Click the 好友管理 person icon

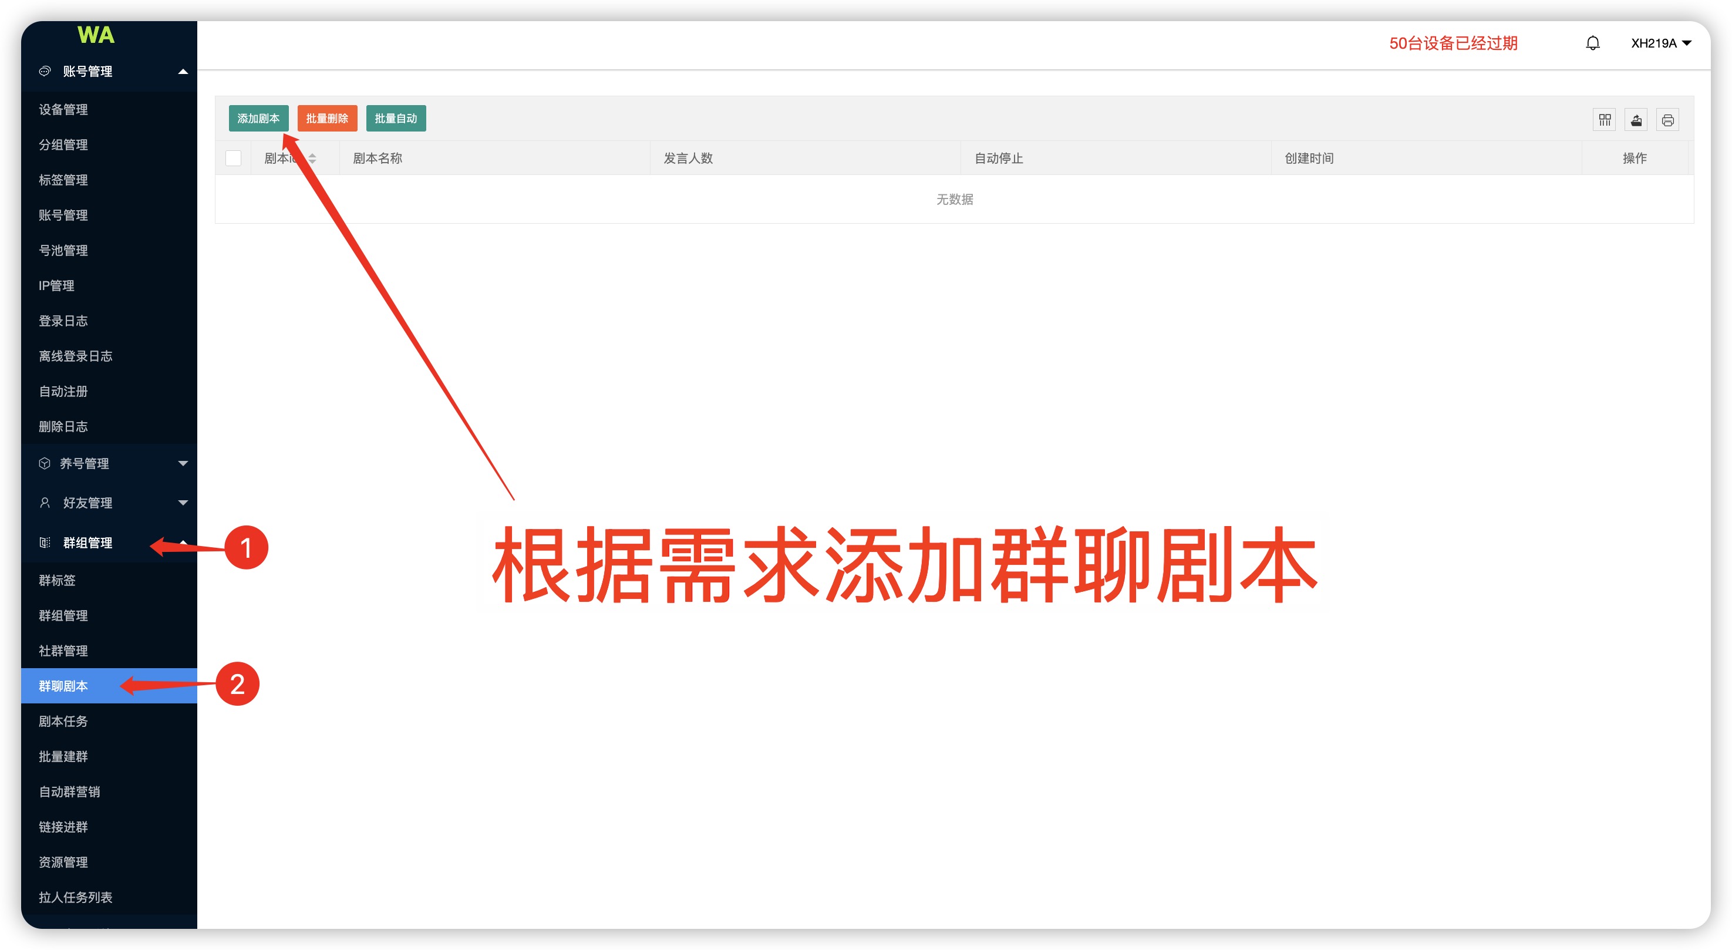point(45,502)
